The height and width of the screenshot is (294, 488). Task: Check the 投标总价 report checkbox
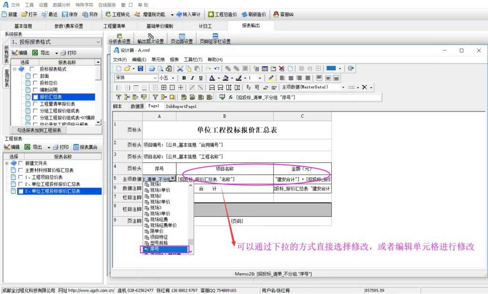tap(35, 83)
